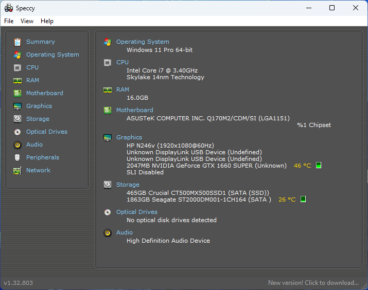Screen dimensions: 368x290
Task: Click 'Windows 11 Pro 64-bit' text
Action: click(x=160, y=50)
